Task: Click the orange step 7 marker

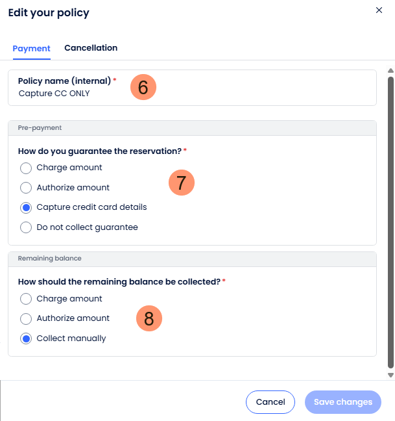Action: tap(182, 183)
